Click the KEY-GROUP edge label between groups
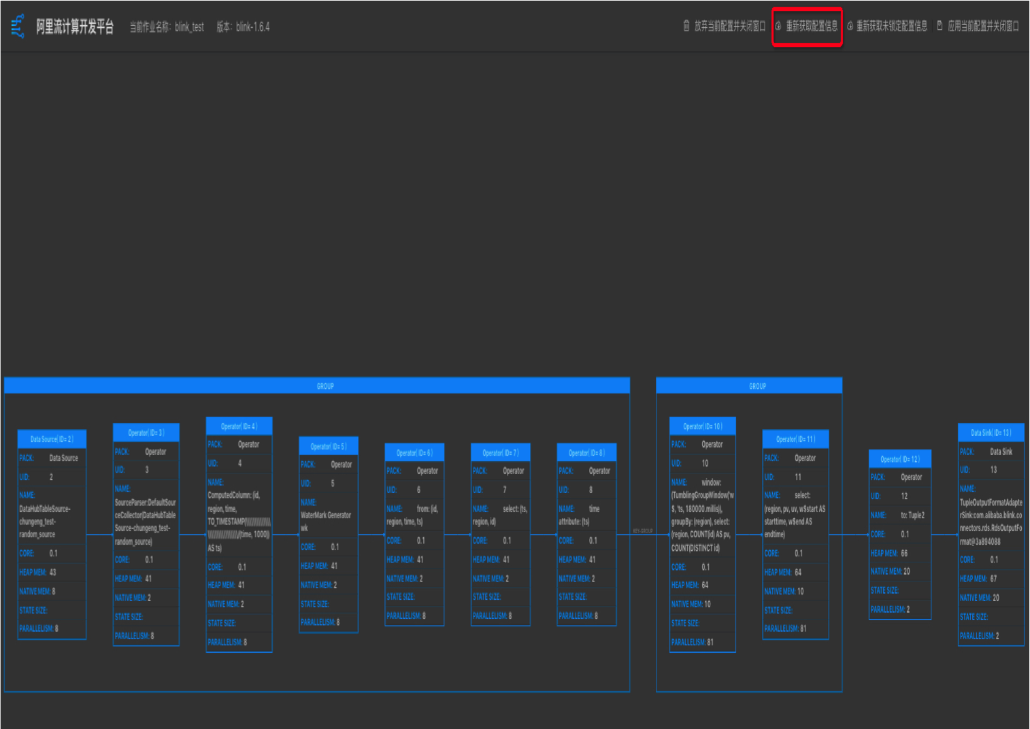This screenshot has width=1030, height=729. [643, 531]
